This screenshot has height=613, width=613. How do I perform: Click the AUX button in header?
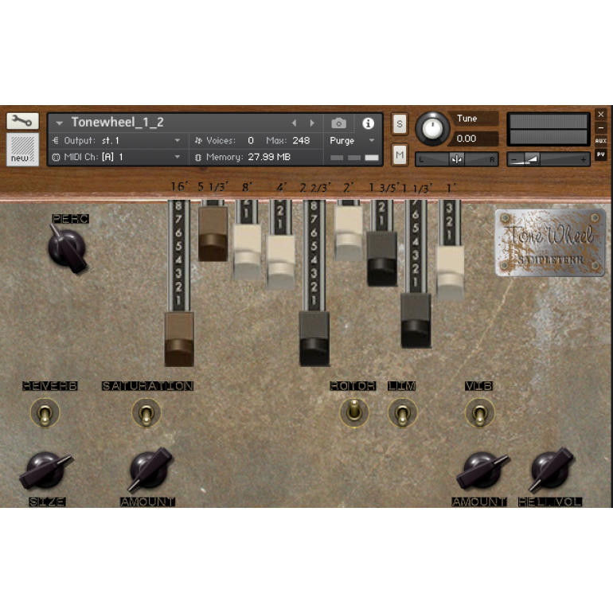(600, 140)
